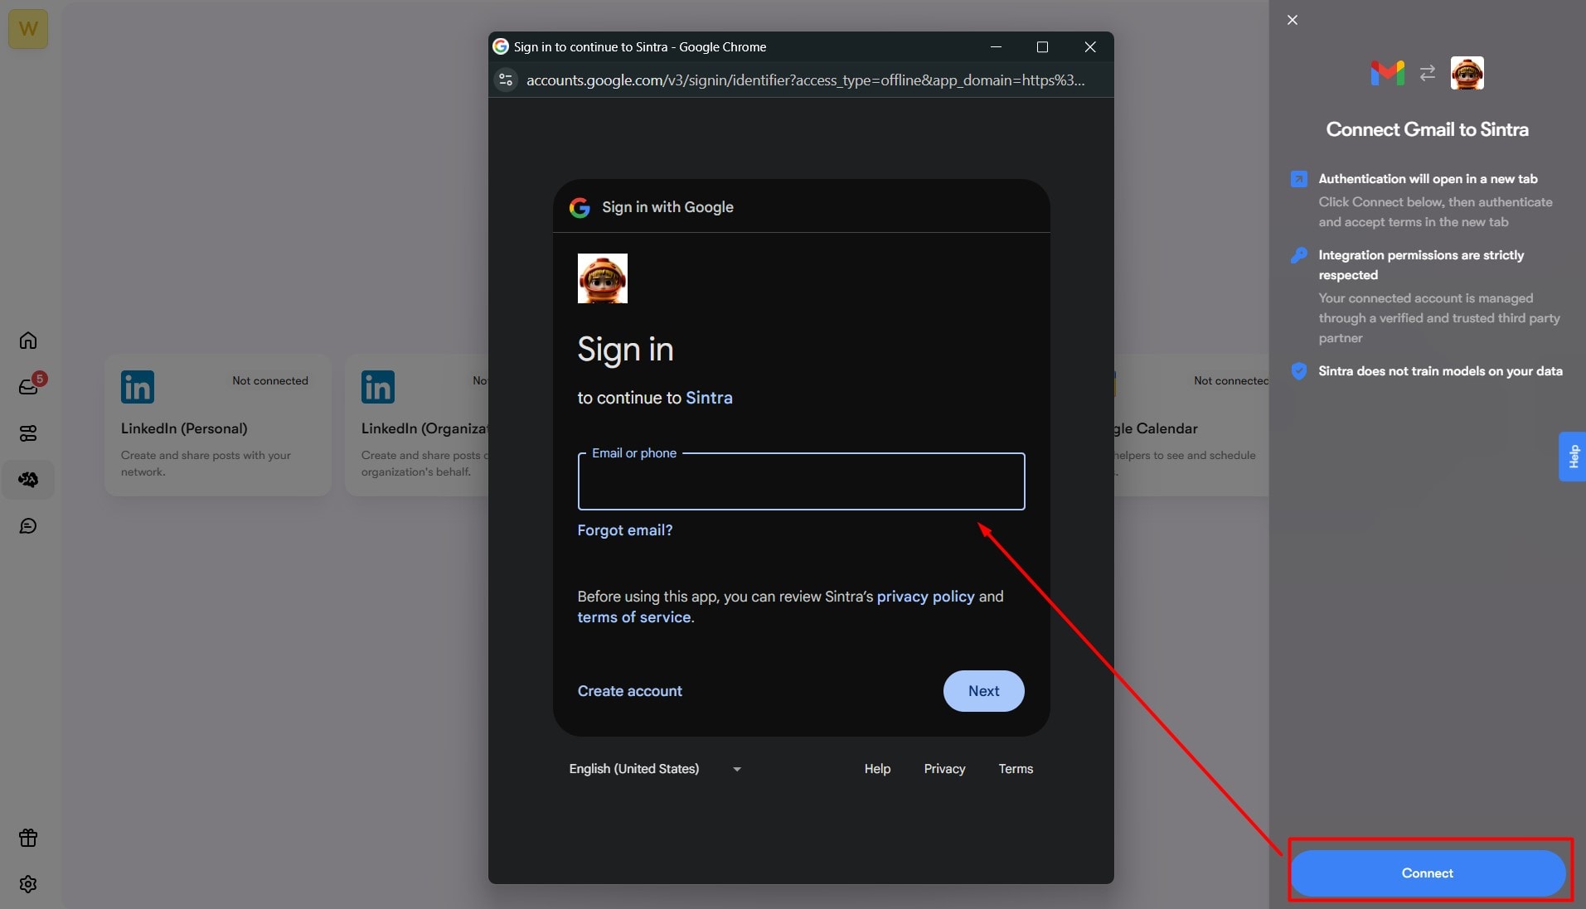Click the site settings icon in address bar
This screenshot has height=909, width=1586.
coord(506,80)
